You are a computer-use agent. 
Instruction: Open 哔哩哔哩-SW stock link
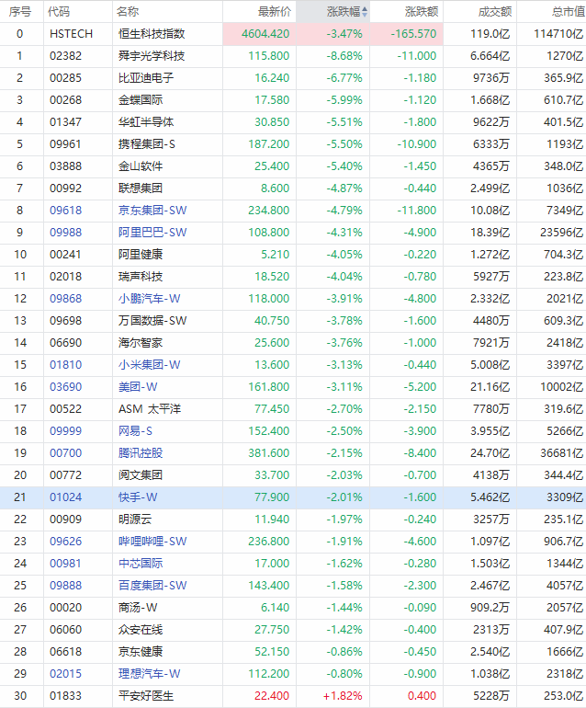point(152,542)
